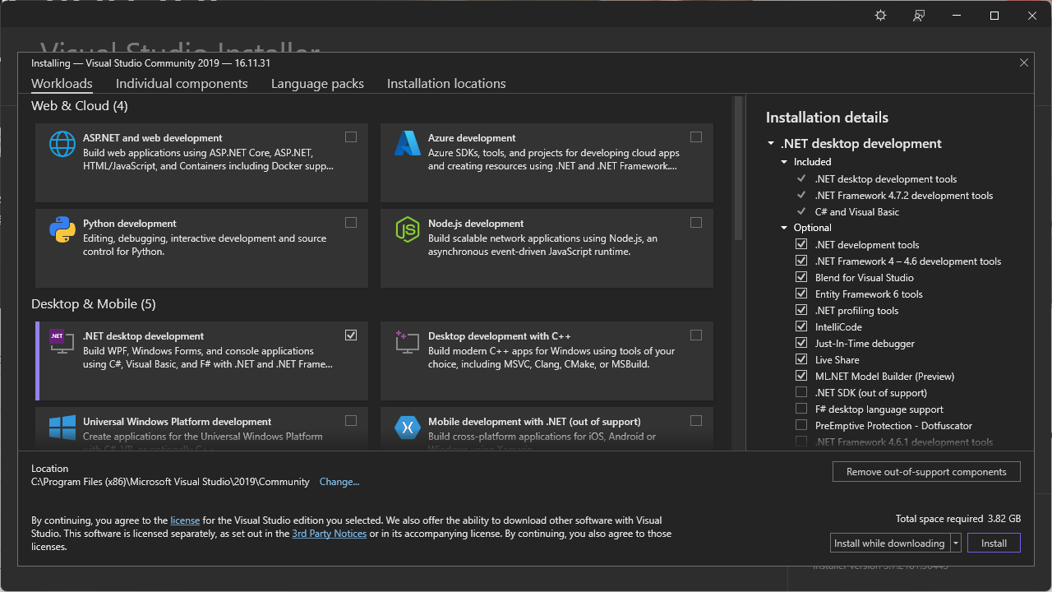The width and height of the screenshot is (1052, 592).
Task: Click the ASP.NET web development globe icon
Action: (x=62, y=144)
